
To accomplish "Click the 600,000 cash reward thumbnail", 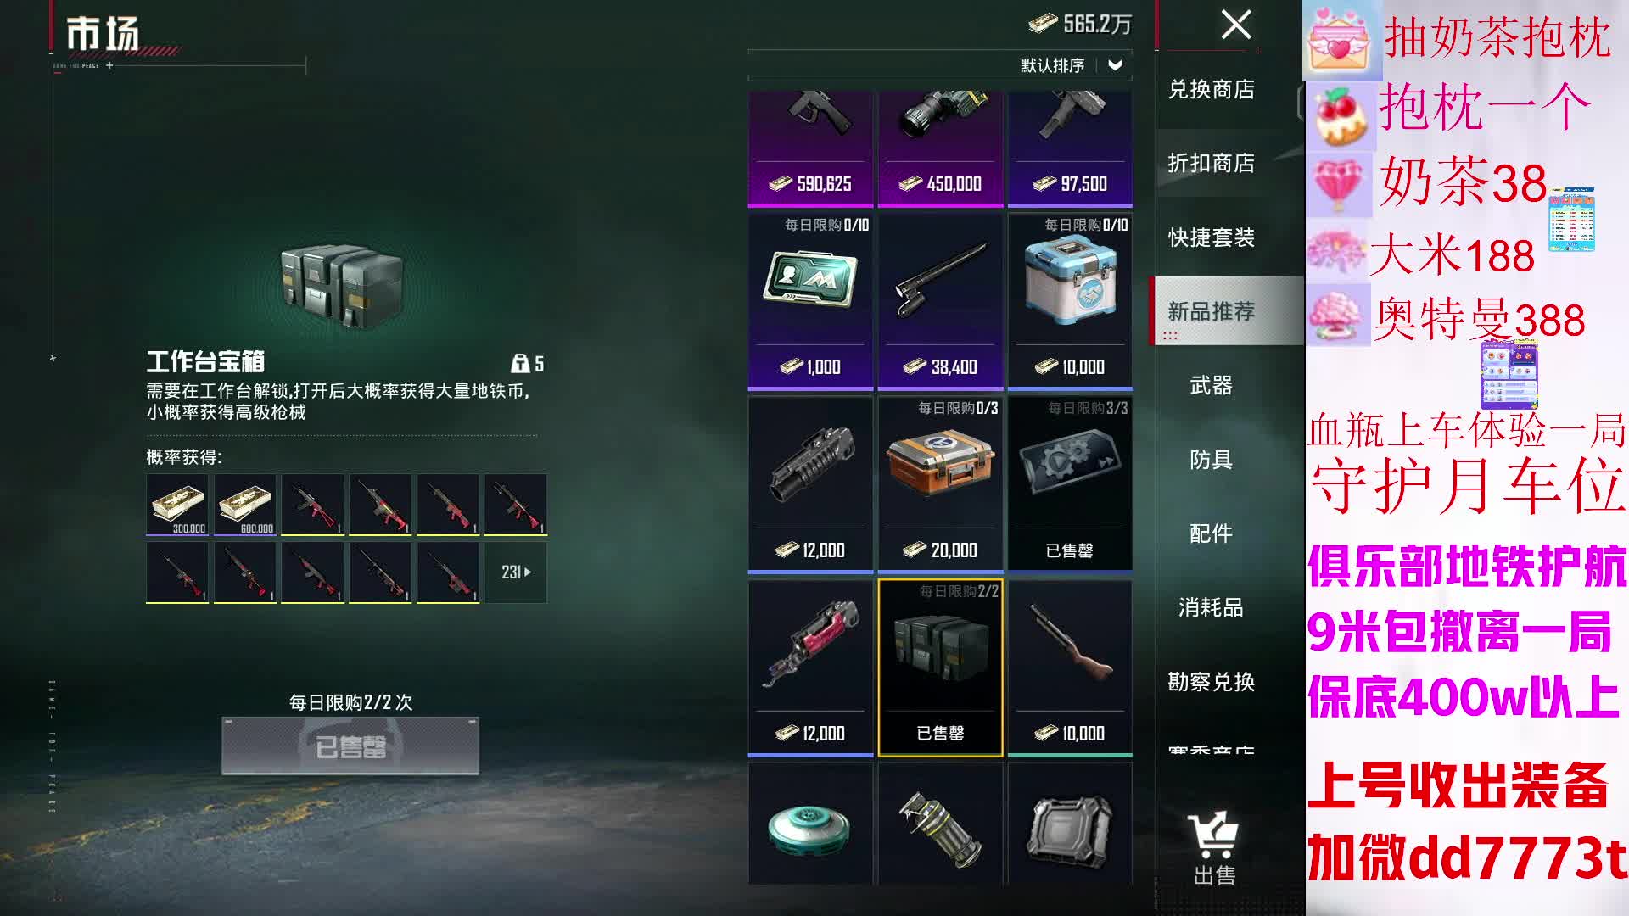I will click(245, 505).
